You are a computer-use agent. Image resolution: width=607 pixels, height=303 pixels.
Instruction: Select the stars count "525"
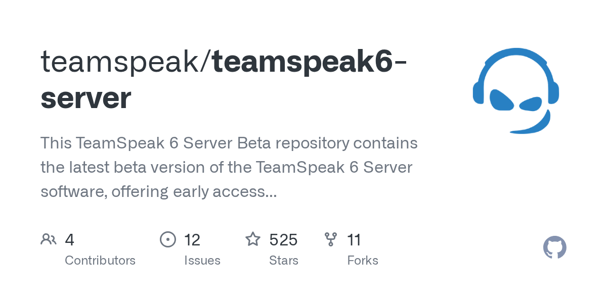(283, 240)
